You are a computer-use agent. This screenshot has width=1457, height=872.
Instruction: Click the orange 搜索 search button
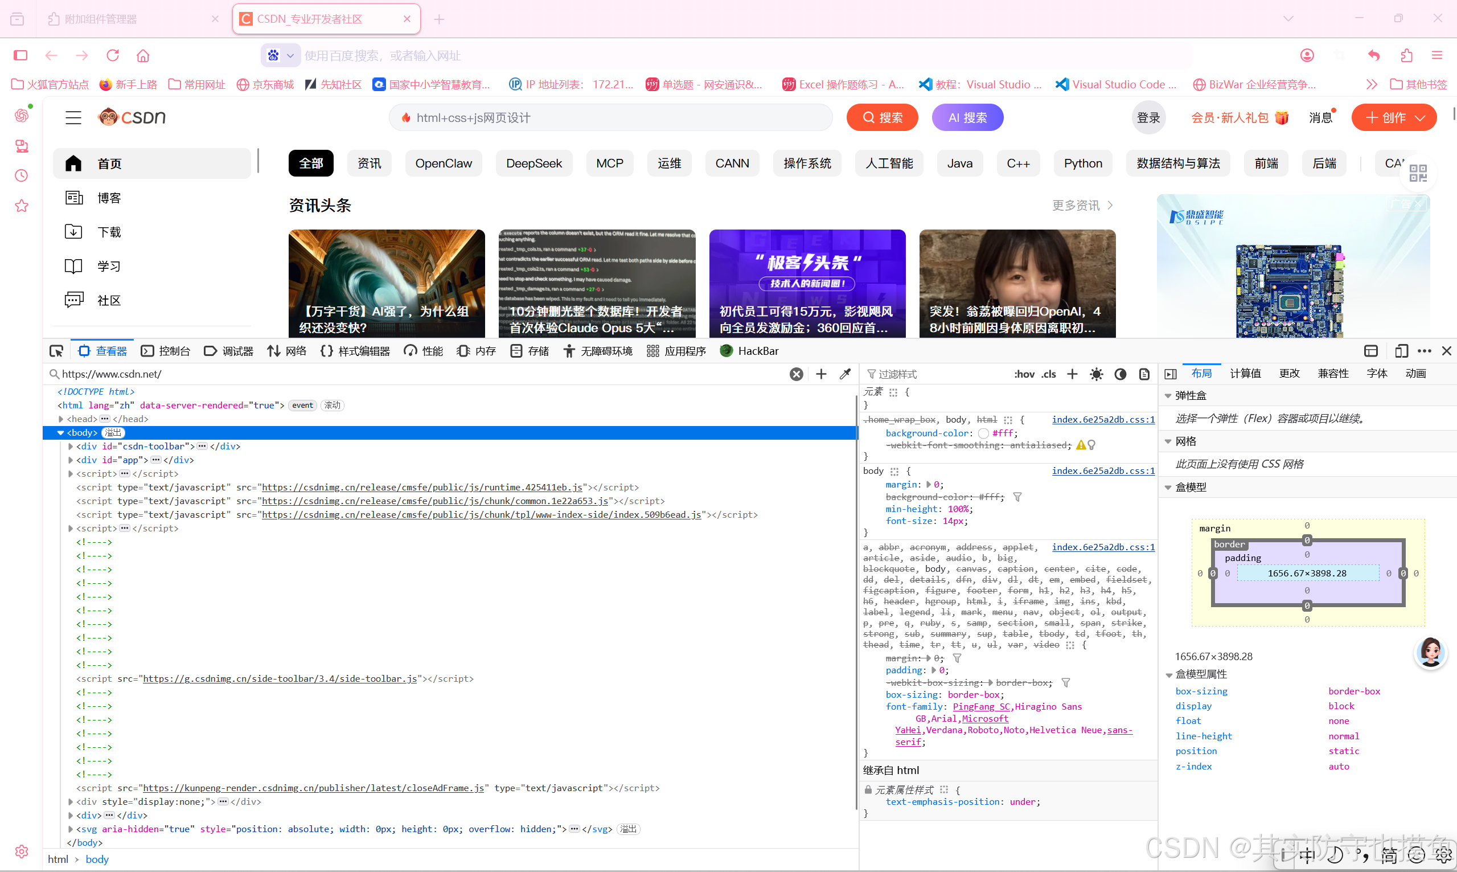coord(883,117)
